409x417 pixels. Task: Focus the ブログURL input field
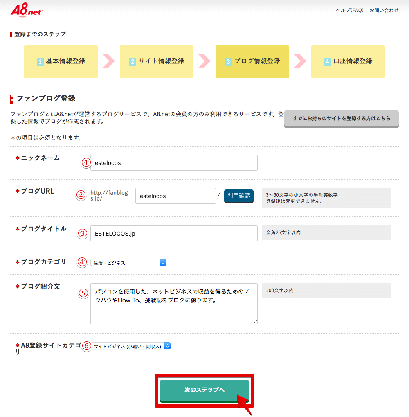click(175, 196)
